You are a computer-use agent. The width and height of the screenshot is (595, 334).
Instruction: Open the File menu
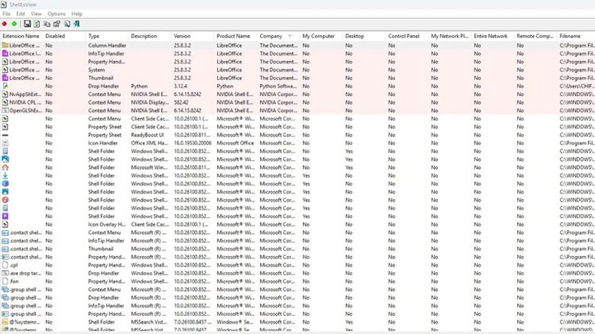pos(6,13)
